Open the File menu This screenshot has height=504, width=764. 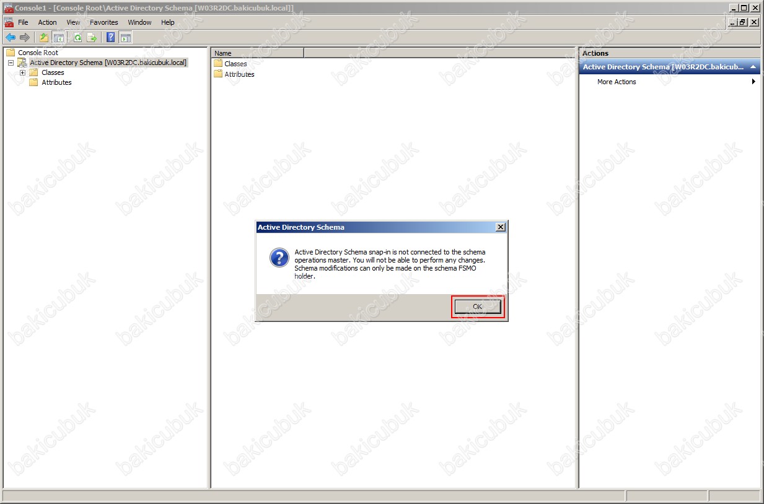(x=23, y=22)
